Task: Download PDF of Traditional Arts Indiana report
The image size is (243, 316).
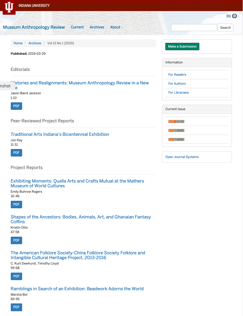Action: [16, 153]
